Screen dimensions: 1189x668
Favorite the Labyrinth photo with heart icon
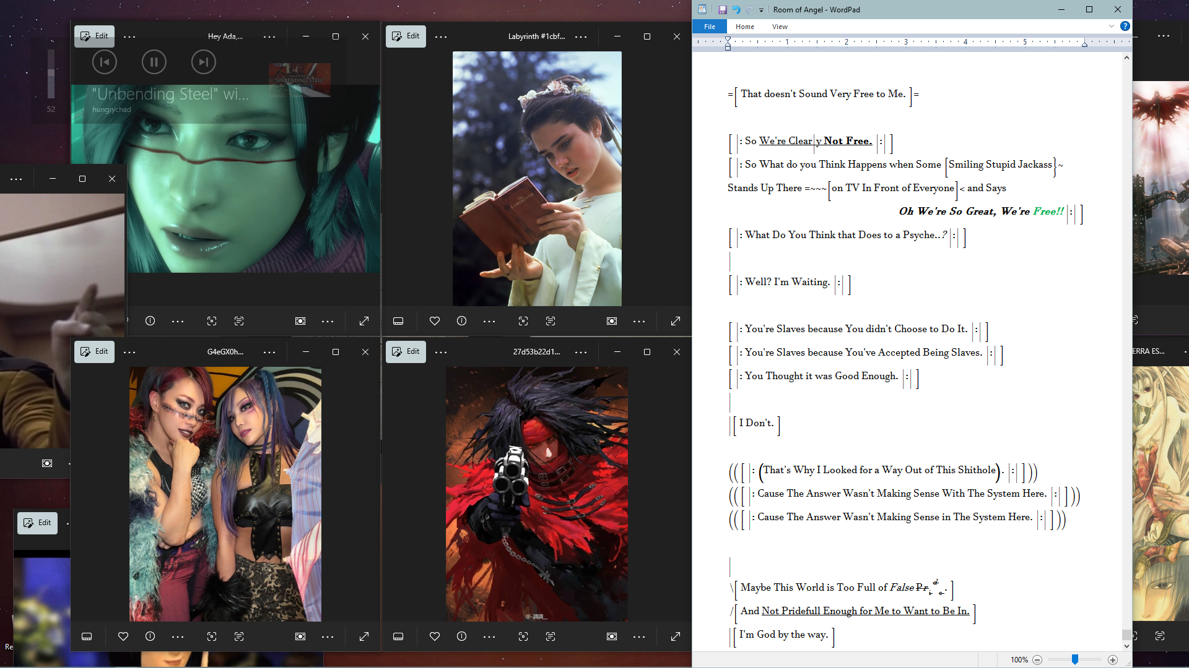(435, 321)
